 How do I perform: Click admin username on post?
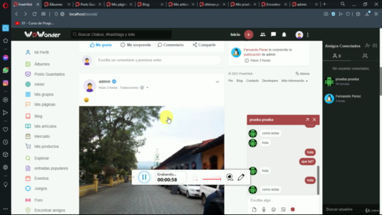coord(104,81)
